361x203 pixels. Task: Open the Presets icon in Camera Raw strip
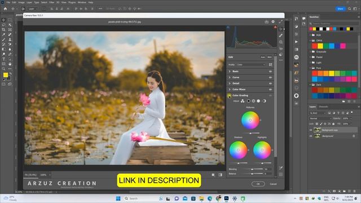pos(281,55)
